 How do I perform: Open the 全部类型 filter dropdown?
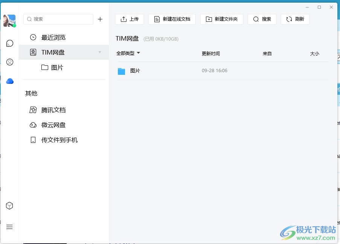128,53
